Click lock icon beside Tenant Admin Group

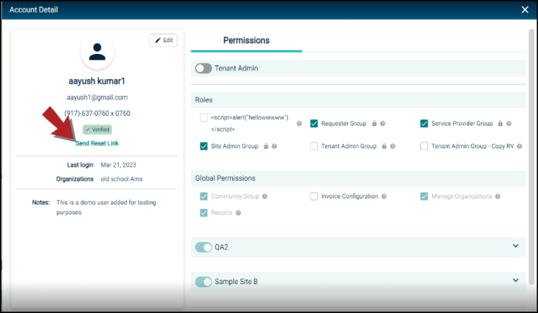point(384,146)
